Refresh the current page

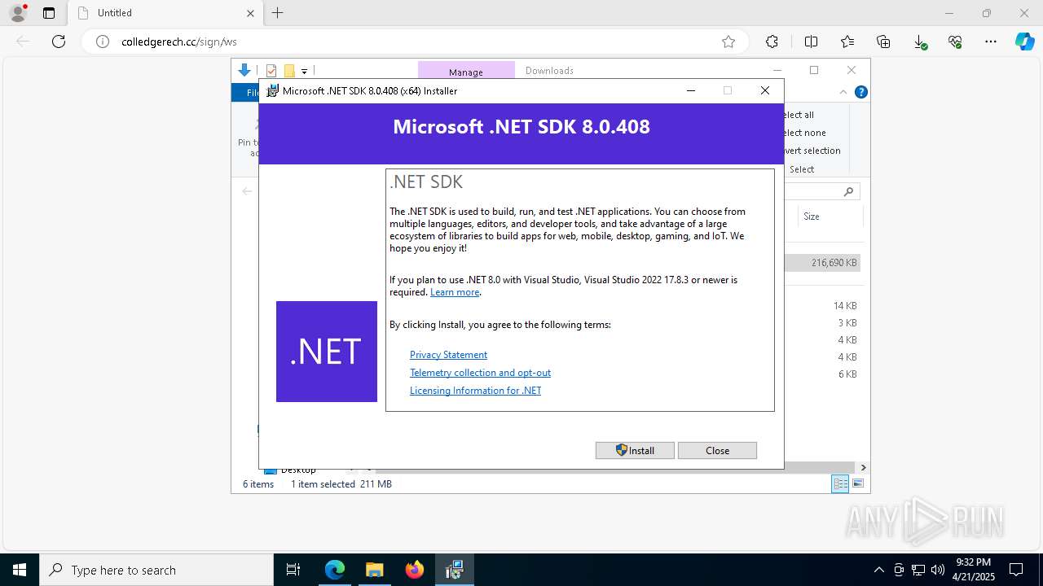tap(59, 42)
